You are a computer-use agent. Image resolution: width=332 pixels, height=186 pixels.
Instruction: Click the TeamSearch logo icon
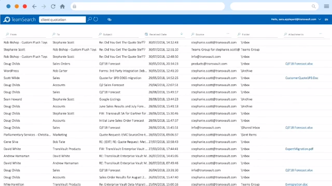coord(7,20)
